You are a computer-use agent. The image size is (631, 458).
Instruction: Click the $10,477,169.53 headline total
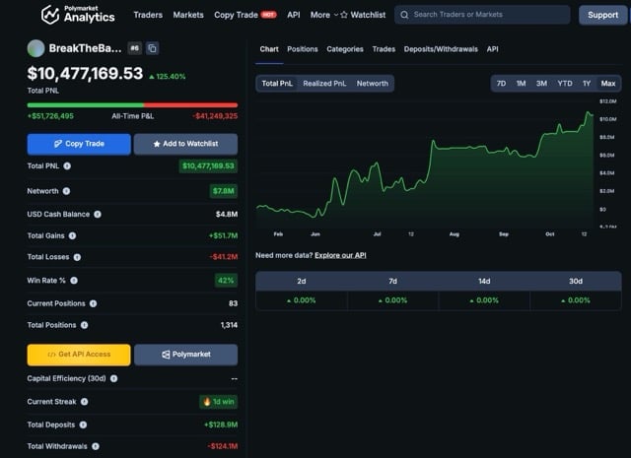tap(85, 74)
